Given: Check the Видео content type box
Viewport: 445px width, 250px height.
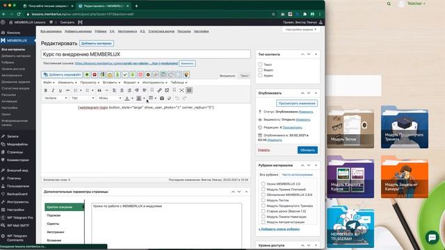Looking at the screenshot, I should (x=260, y=69).
